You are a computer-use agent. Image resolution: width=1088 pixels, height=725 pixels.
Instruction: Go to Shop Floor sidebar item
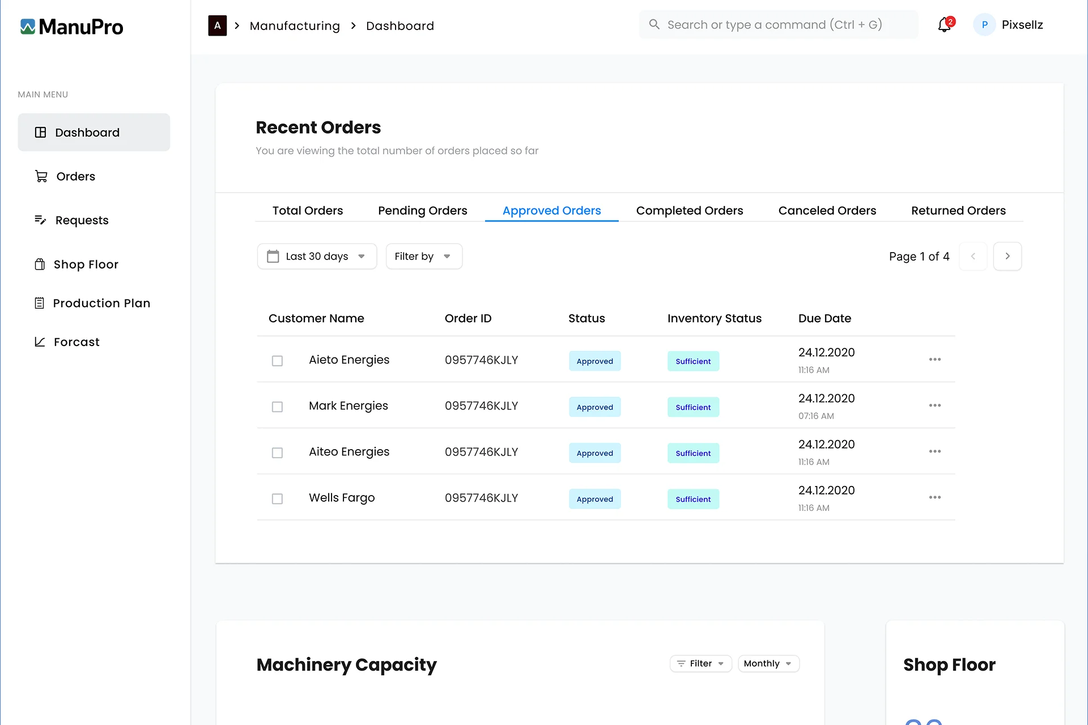click(x=85, y=265)
